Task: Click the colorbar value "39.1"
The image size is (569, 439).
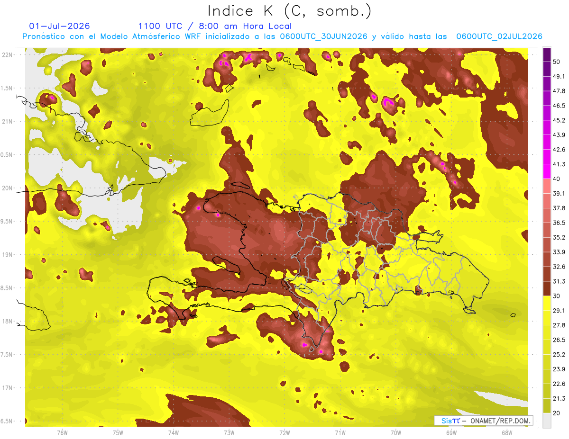Action: (559, 193)
